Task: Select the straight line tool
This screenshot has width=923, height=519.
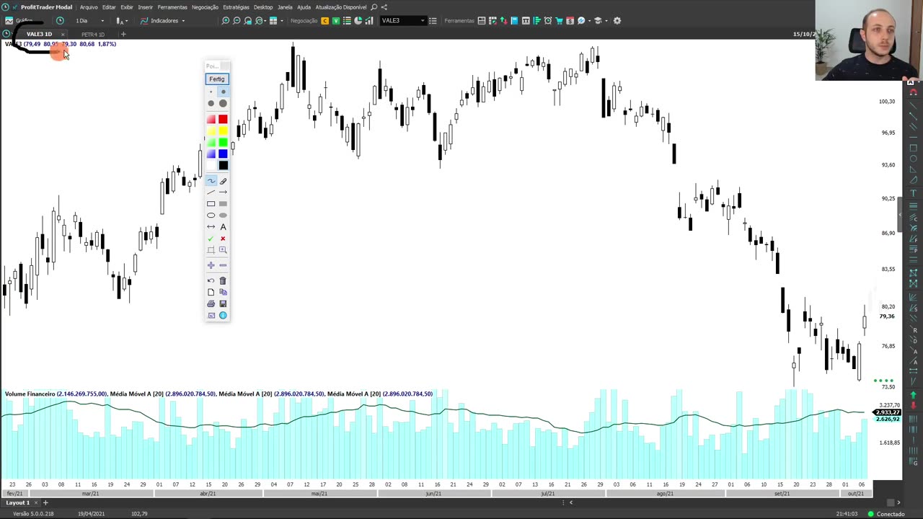Action: 211,192
